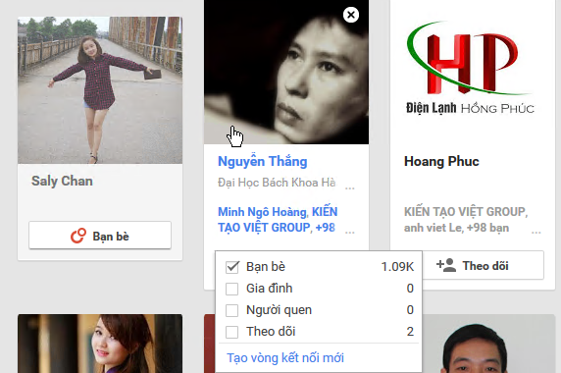Open Minh Ngô Hoàng mutual friends link
This screenshot has height=373, width=561.
(x=262, y=212)
